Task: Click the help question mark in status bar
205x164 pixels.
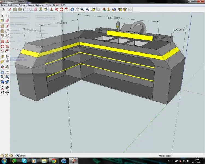Action: click(x=17, y=156)
